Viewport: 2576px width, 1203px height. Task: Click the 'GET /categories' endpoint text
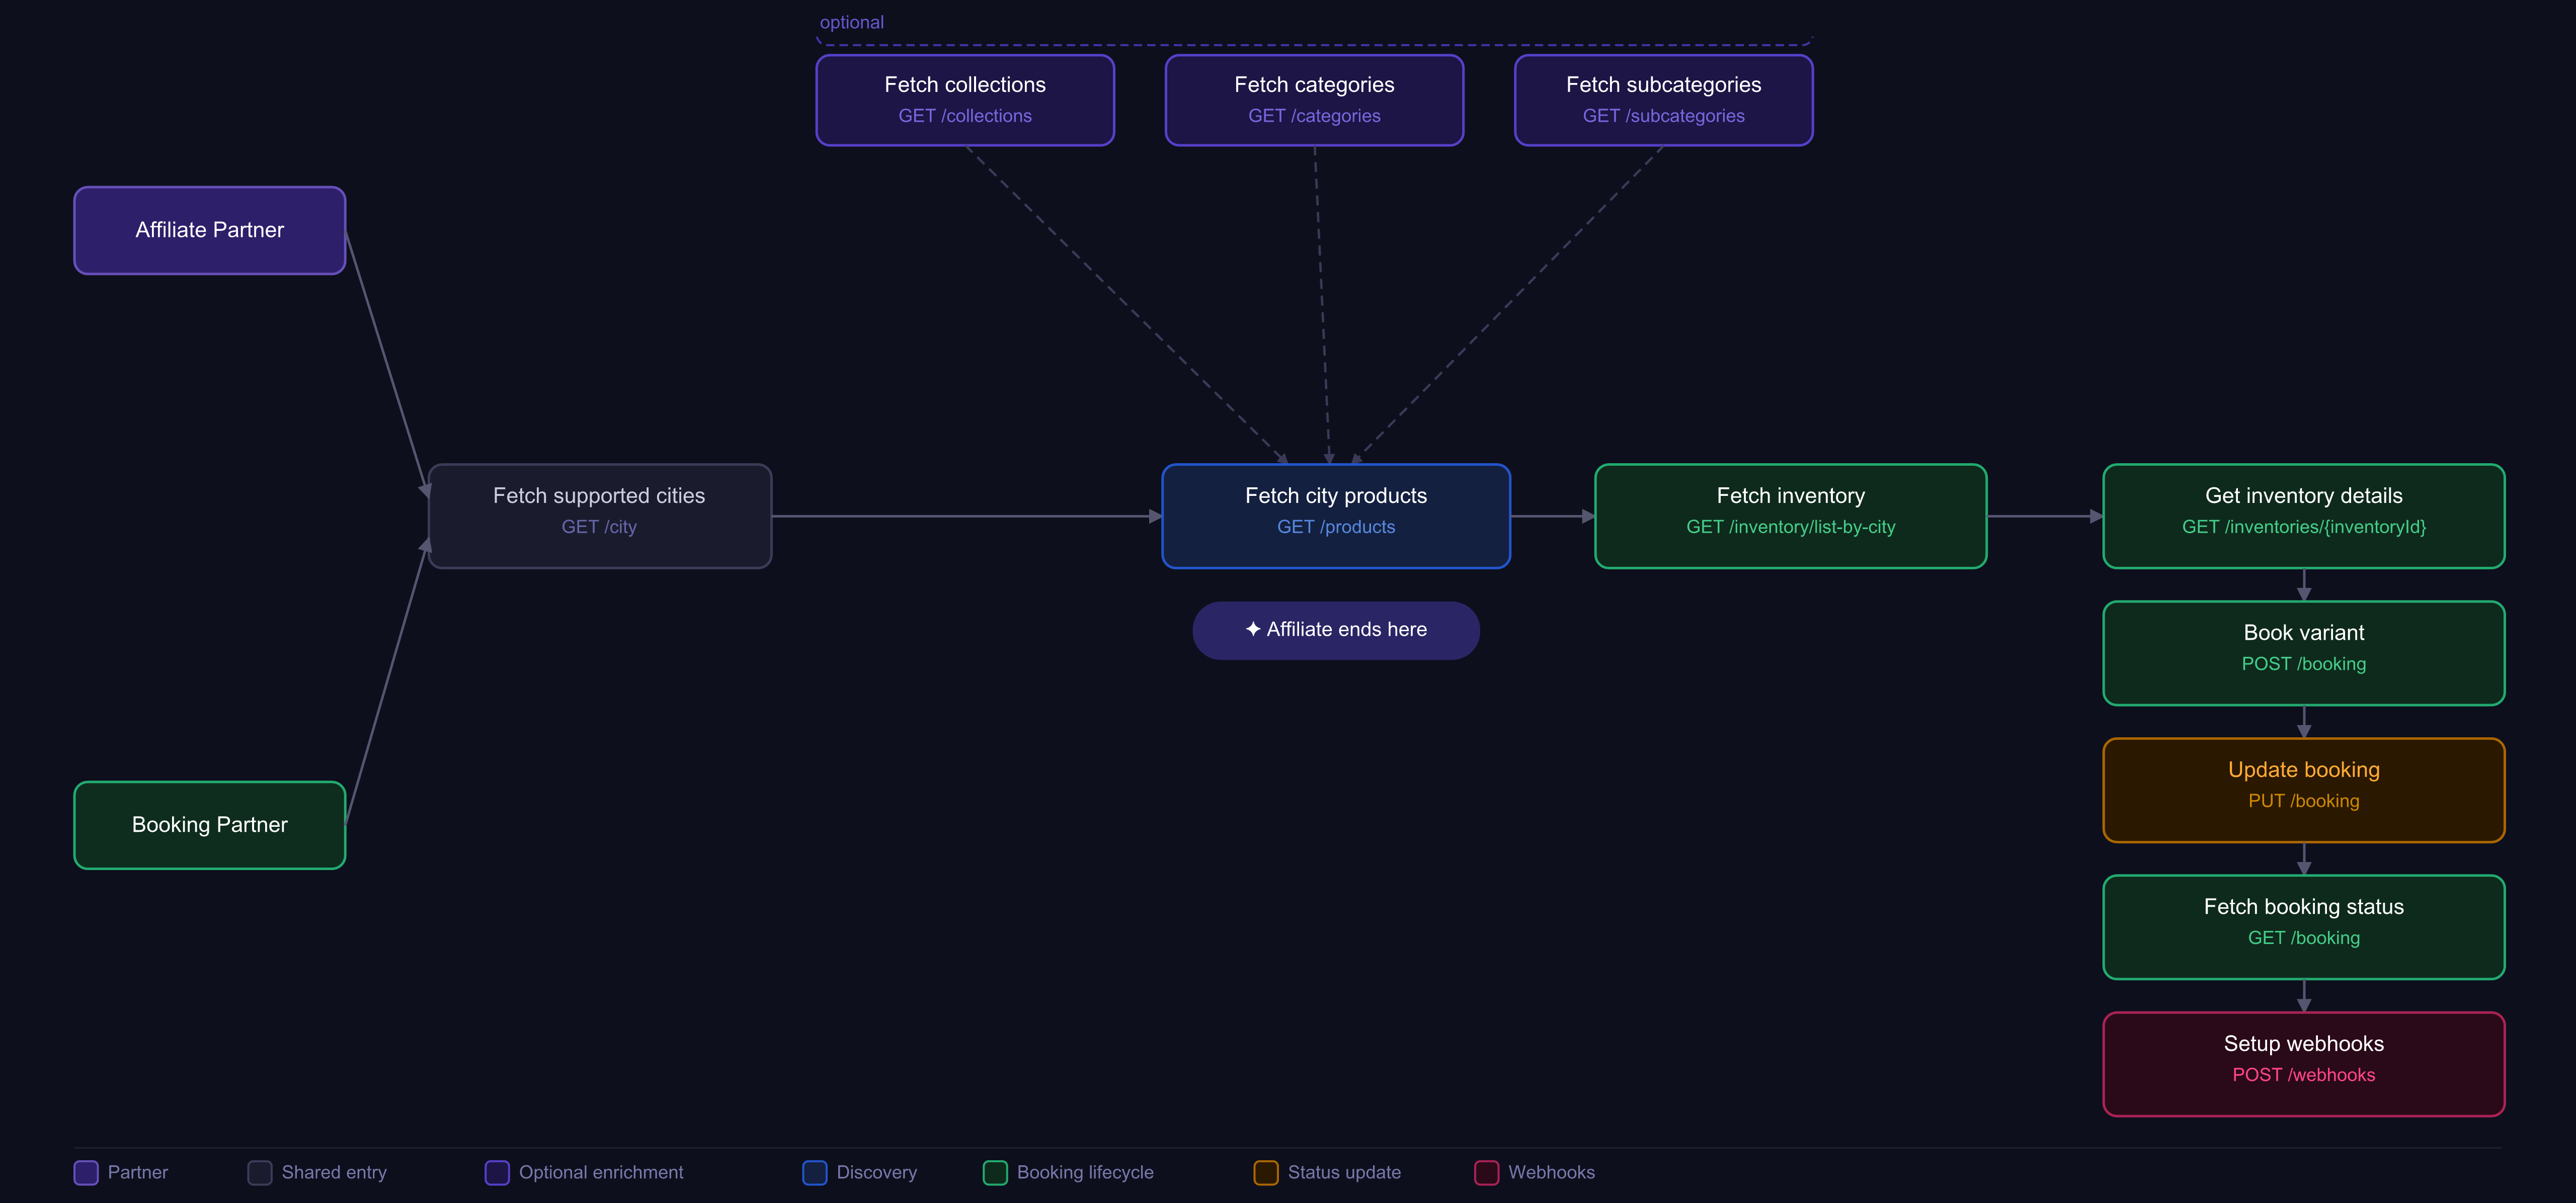pyautogui.click(x=1314, y=116)
